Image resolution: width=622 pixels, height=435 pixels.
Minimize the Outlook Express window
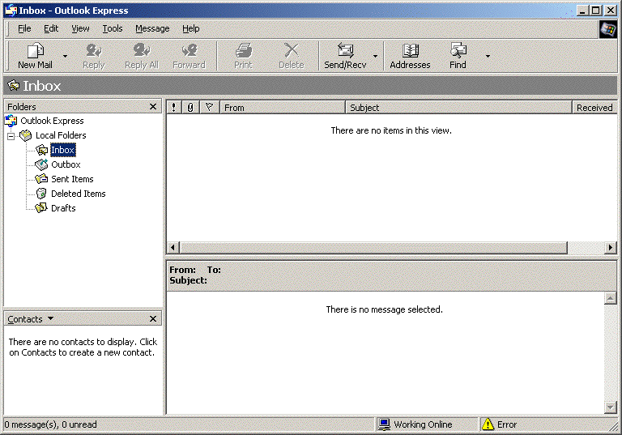pyautogui.click(x=583, y=11)
